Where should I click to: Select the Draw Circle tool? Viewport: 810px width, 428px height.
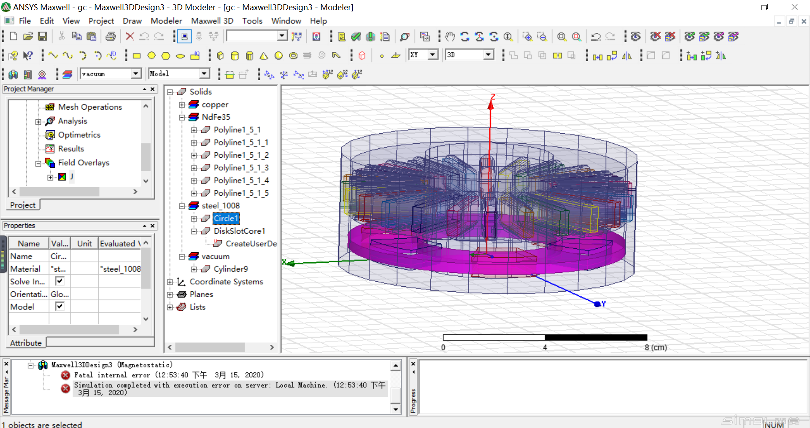[x=151, y=56]
